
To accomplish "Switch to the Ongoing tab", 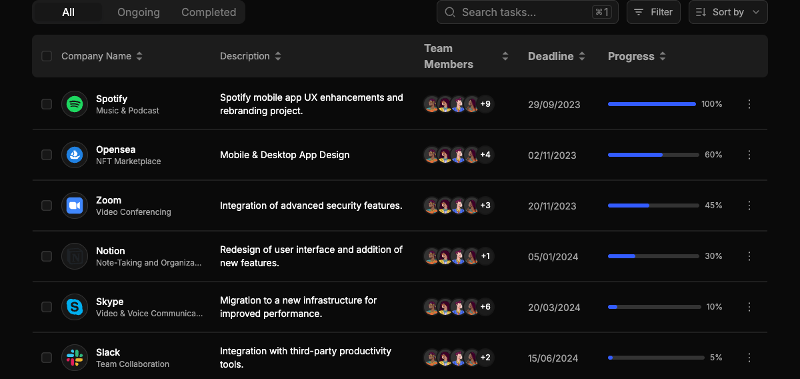I will coord(139,12).
